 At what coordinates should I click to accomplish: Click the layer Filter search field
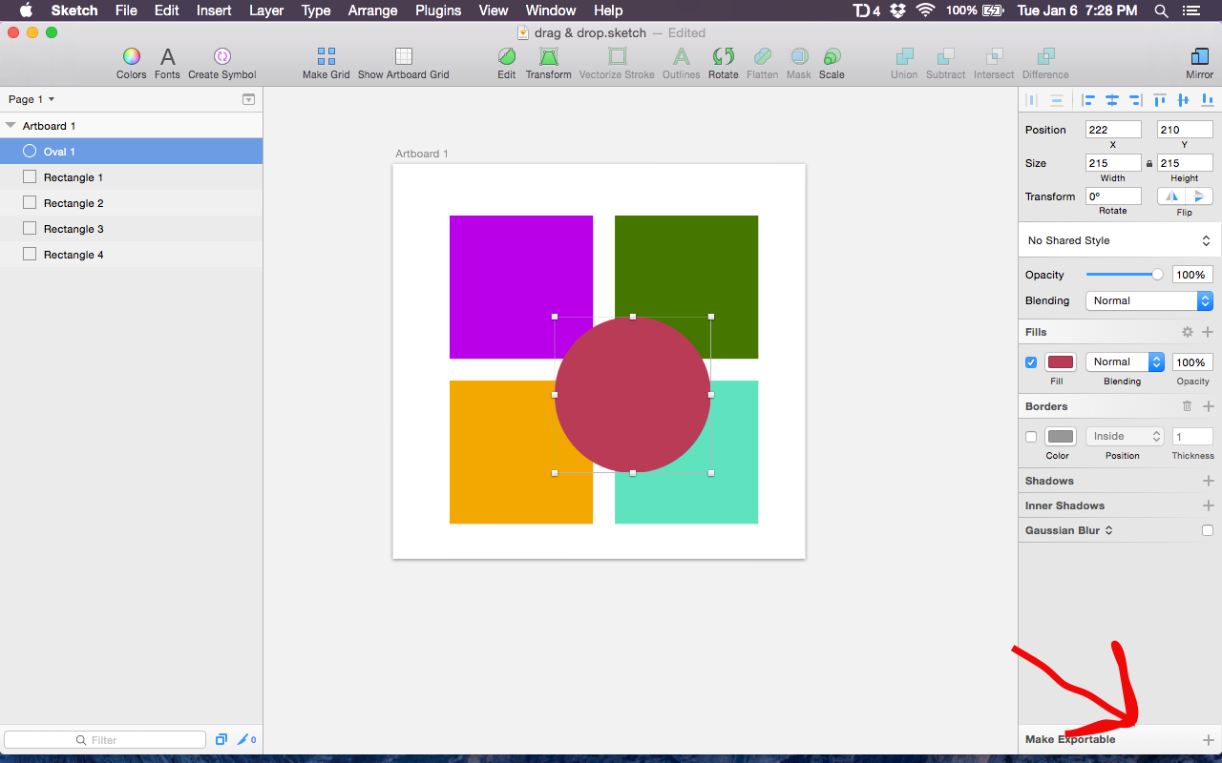(105, 740)
